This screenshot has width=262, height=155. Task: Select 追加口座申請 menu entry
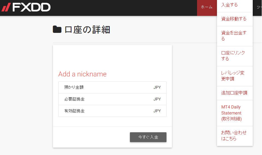click(x=235, y=93)
